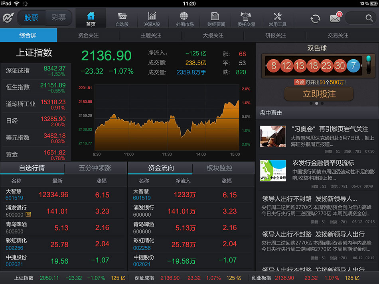Open 彩虹精化 in 自选行情 list

[x=63, y=244]
